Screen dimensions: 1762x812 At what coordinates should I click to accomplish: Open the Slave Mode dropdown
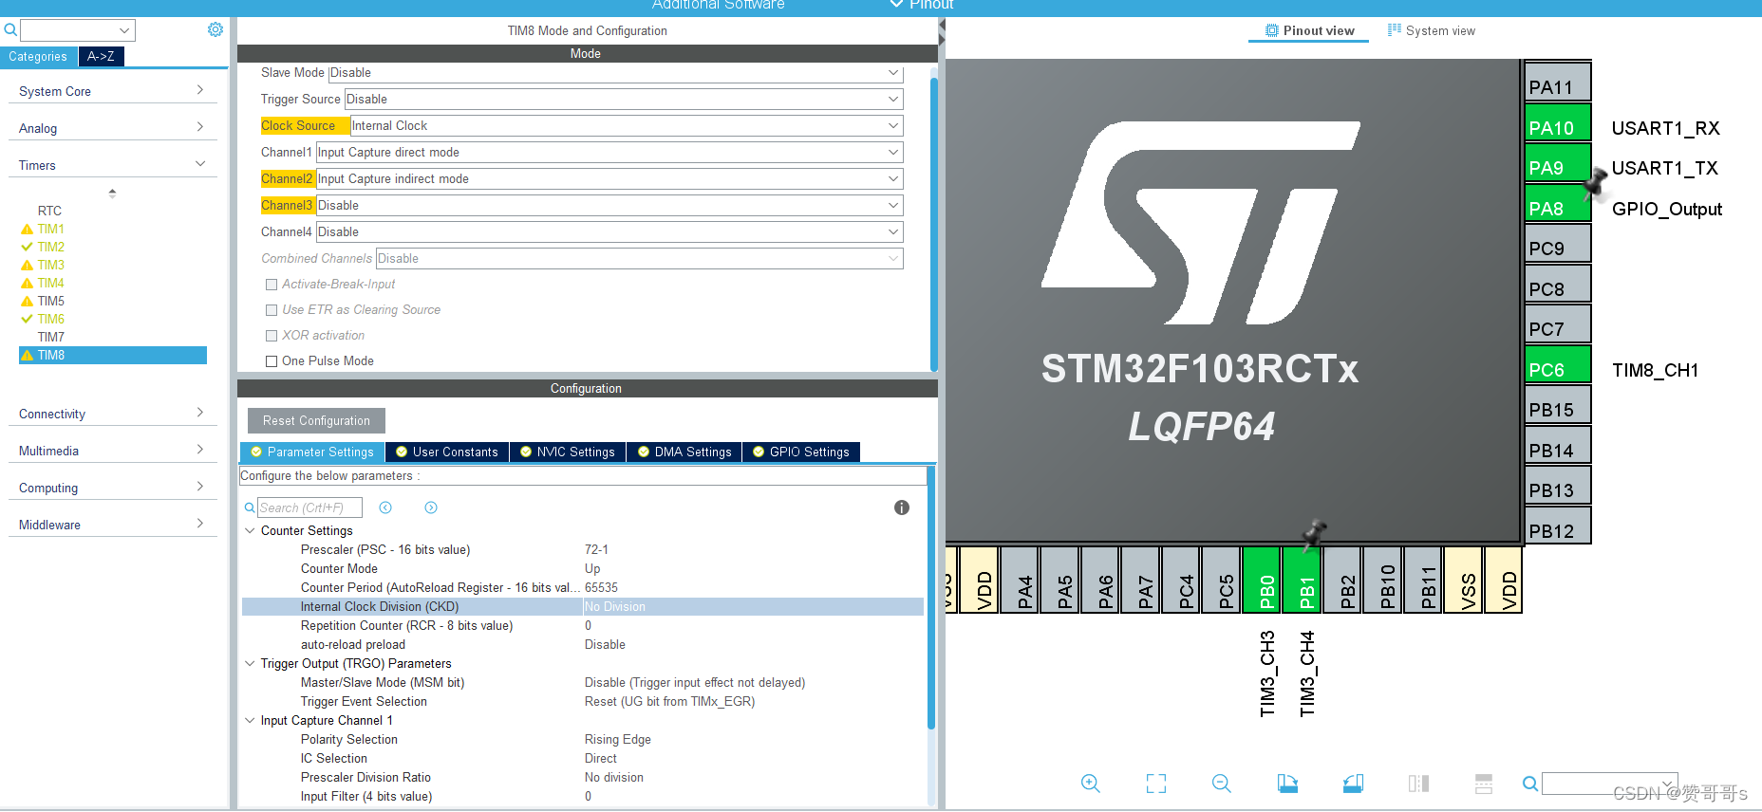point(615,73)
